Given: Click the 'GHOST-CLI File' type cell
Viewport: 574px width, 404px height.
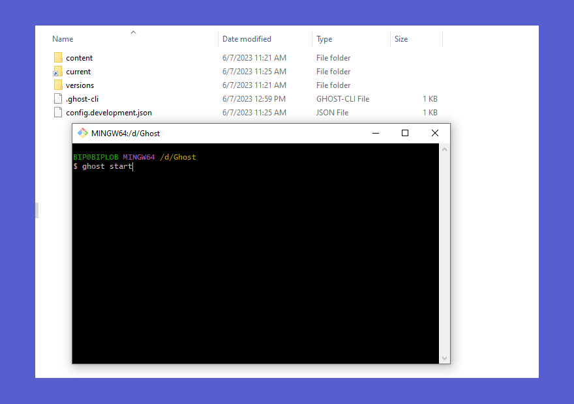Looking at the screenshot, I should (342, 99).
